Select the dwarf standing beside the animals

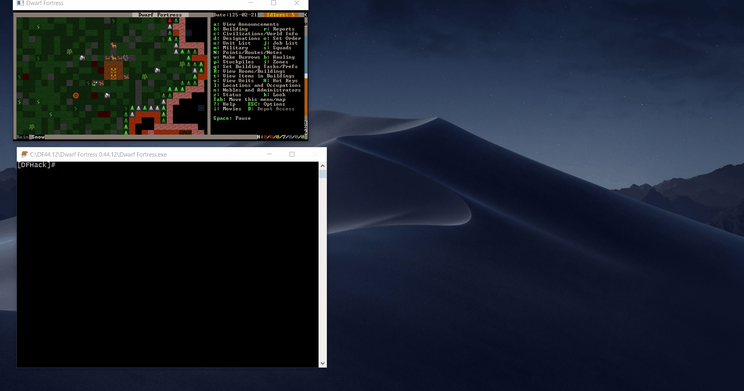click(x=126, y=58)
